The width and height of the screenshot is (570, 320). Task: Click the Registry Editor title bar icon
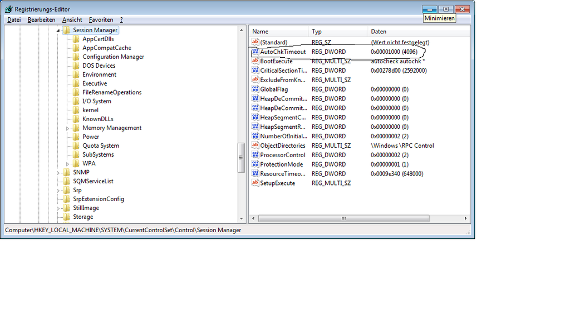coord(8,9)
